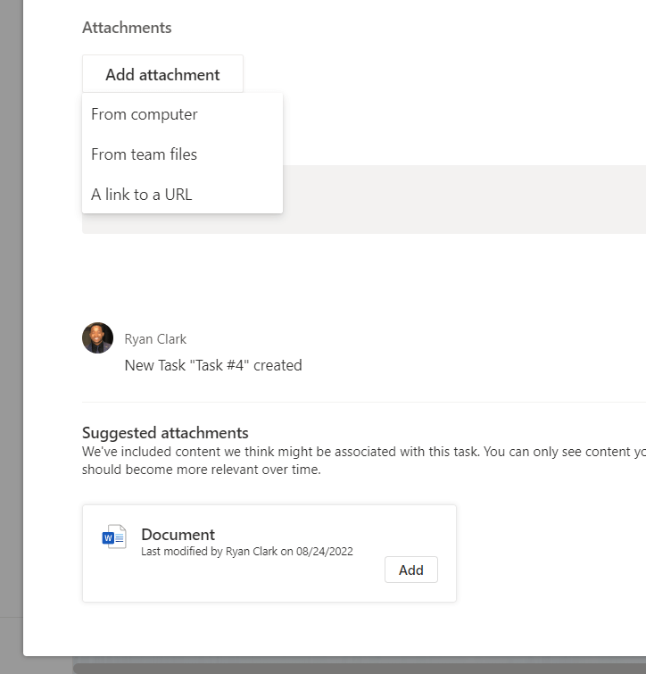Open the Add attachment dropdown button
The height and width of the screenshot is (674, 646).
tap(162, 74)
